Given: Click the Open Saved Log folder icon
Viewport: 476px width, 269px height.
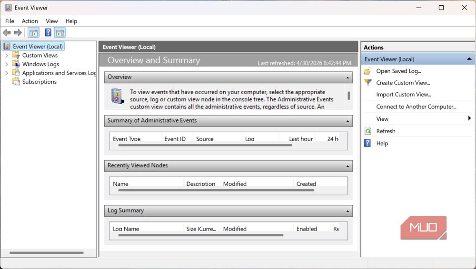Looking at the screenshot, I should [x=367, y=71].
